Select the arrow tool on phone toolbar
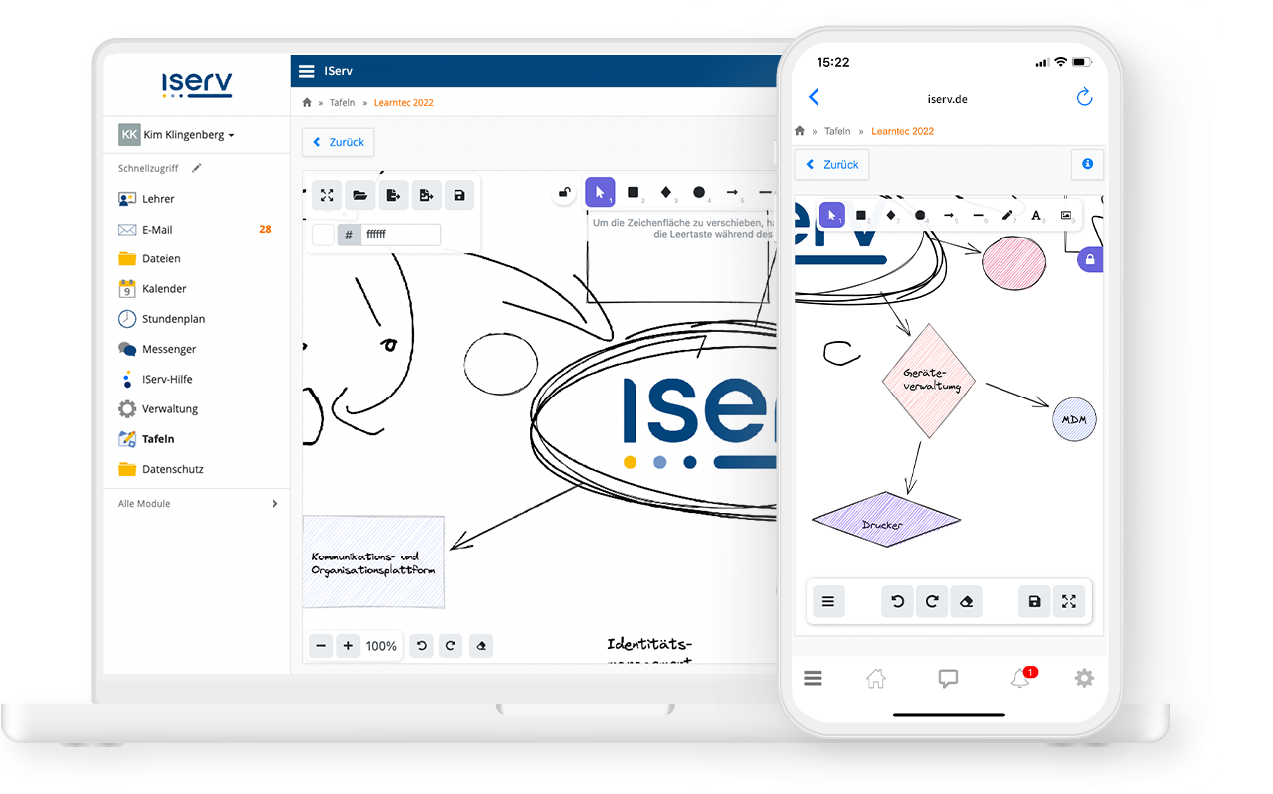The width and height of the screenshot is (1273, 794). (x=949, y=215)
